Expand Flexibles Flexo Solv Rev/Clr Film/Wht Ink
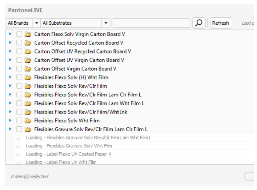 coord(10,112)
